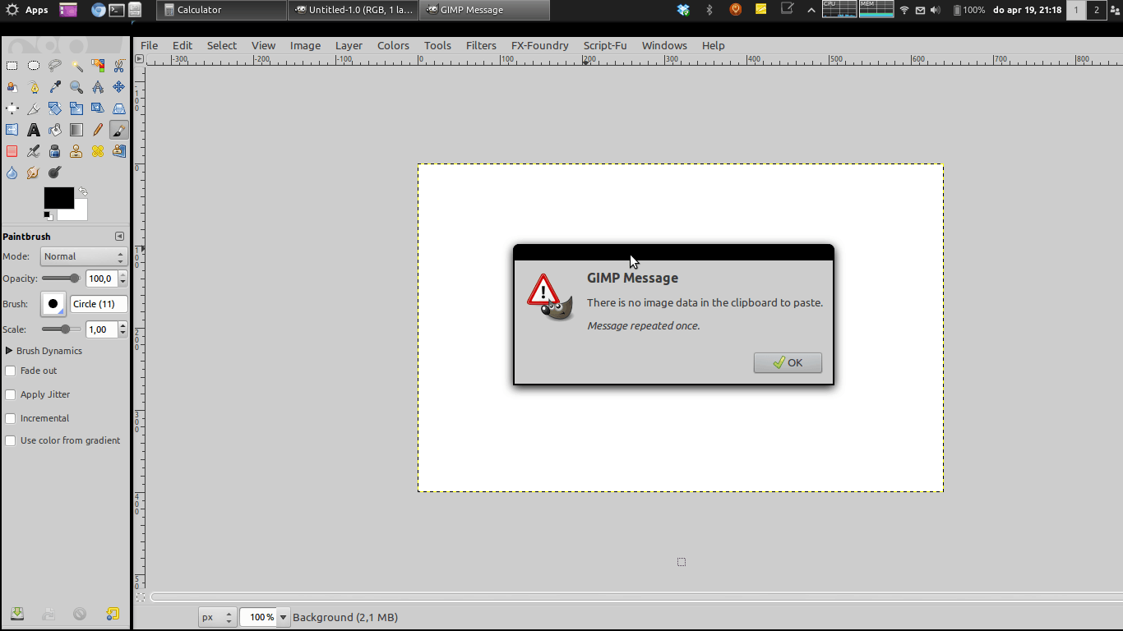Select the Scissors Select tool
This screenshot has height=631, width=1123.
[119, 66]
